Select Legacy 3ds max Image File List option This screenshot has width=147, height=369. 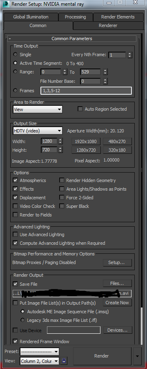22,320
